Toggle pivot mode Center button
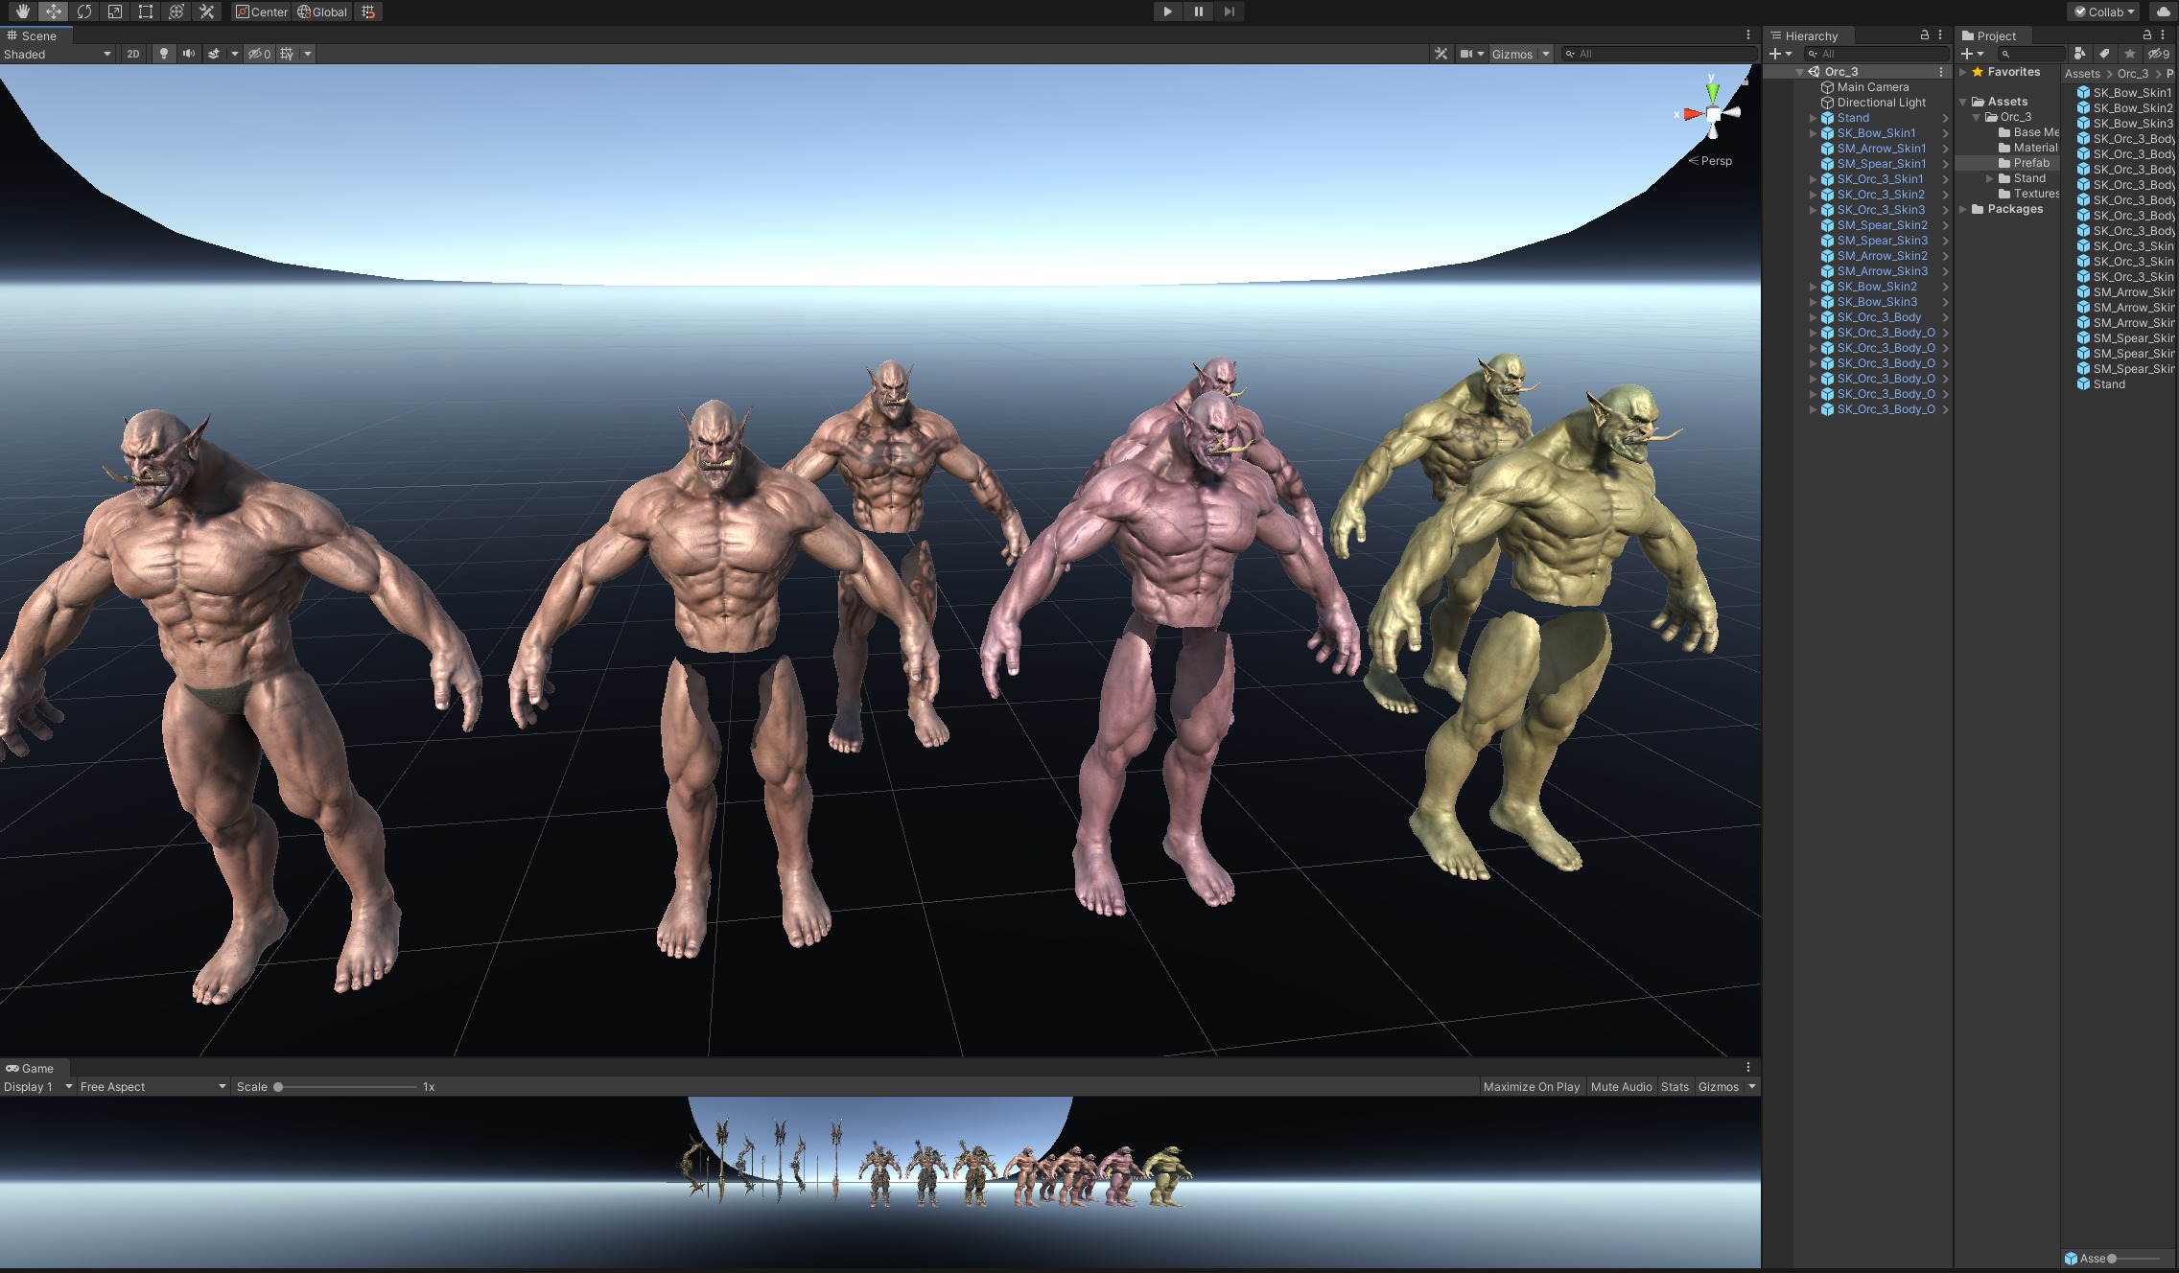The image size is (2179, 1273). [262, 12]
